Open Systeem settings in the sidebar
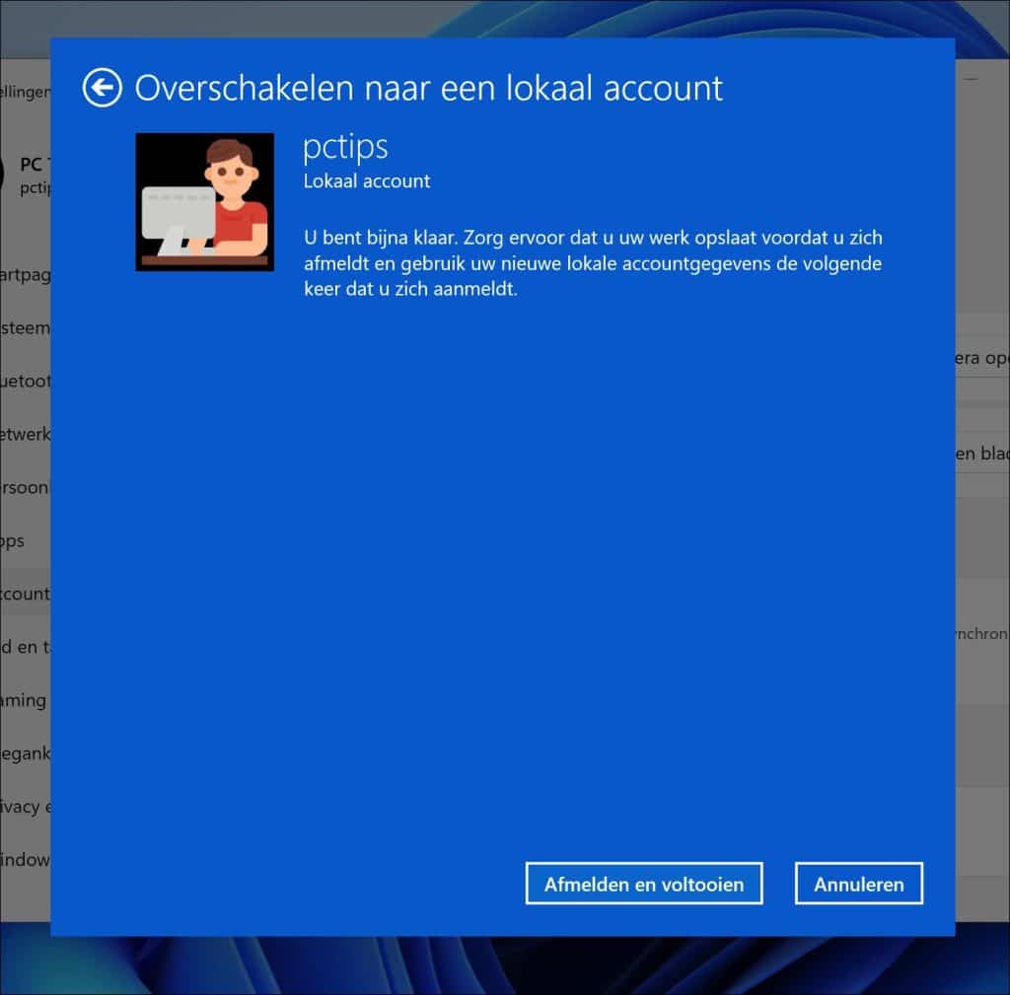This screenshot has height=995, width=1010. [x=25, y=327]
